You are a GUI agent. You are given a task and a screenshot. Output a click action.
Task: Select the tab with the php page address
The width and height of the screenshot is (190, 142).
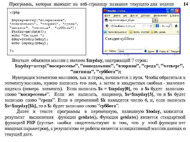[128, 20]
